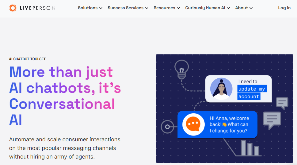Click the 'AI CHATBOT TOOLSET' label
This screenshot has height=165, width=297.
pos(27,59)
